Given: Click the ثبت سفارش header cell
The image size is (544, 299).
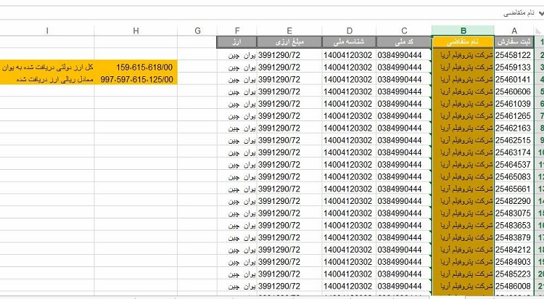Looking at the screenshot, I should tap(514, 42).
